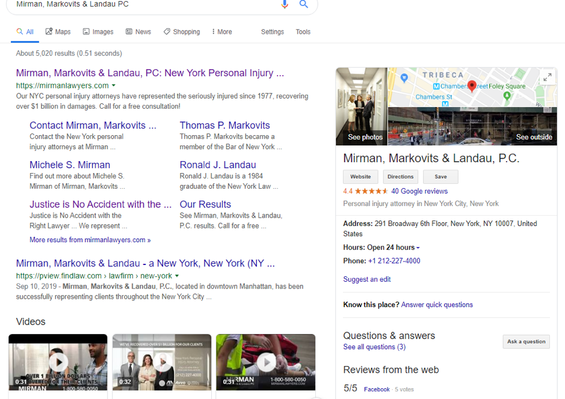Expand the map using the fullscreen arrows icon

[x=548, y=77]
